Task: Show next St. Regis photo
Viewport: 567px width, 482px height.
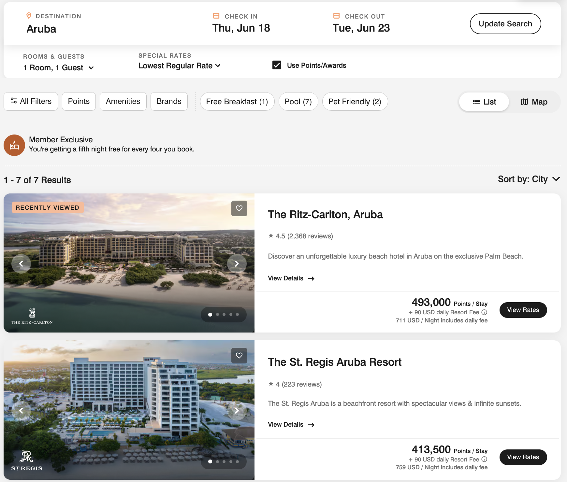Action: click(237, 411)
